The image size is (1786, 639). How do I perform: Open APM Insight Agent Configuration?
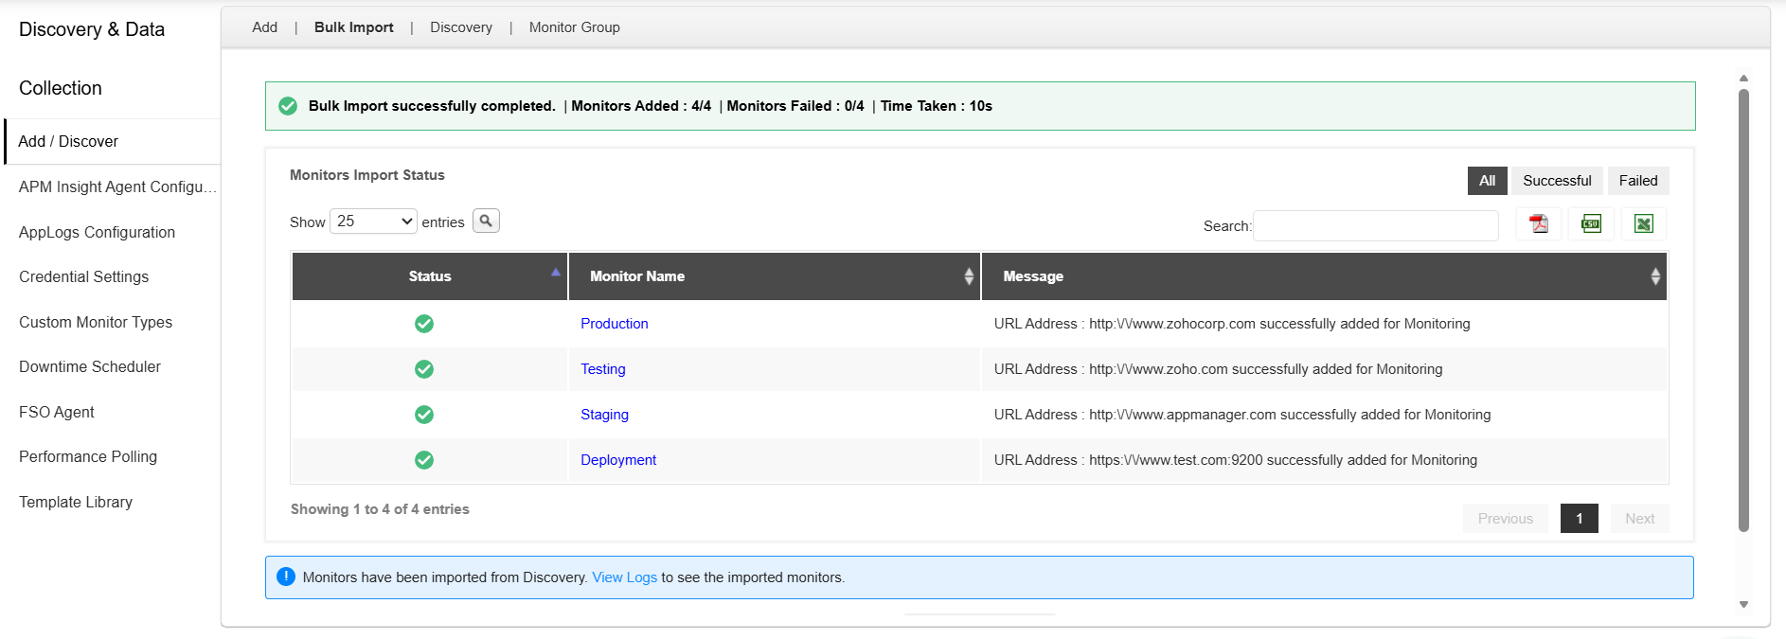(117, 187)
